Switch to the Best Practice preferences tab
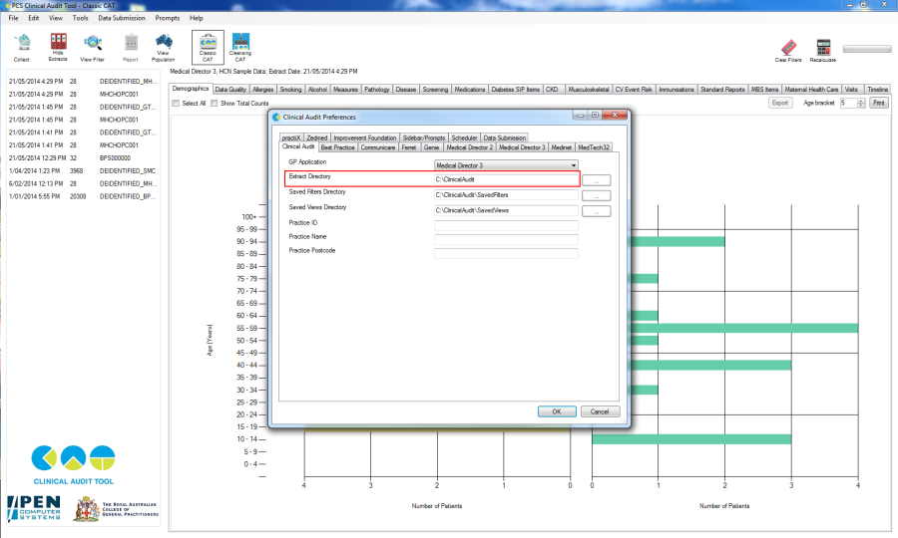Screen dimensions: 898x538 point(337,147)
